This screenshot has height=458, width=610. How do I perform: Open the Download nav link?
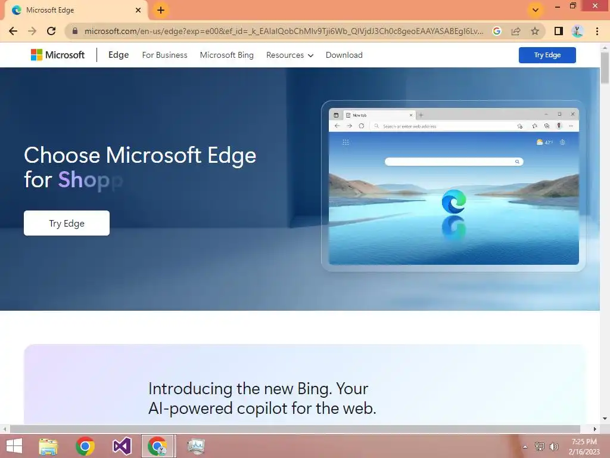(344, 55)
